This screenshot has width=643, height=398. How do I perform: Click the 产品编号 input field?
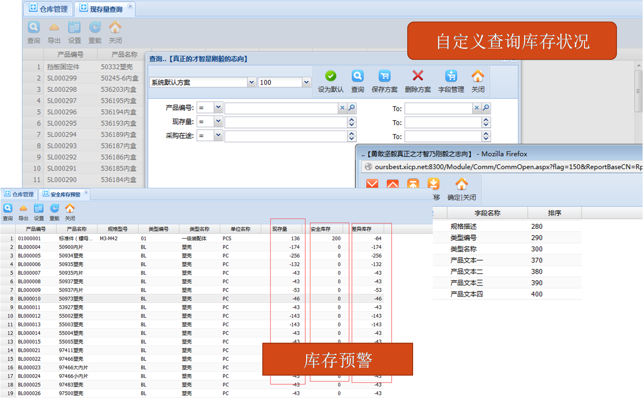click(281, 108)
